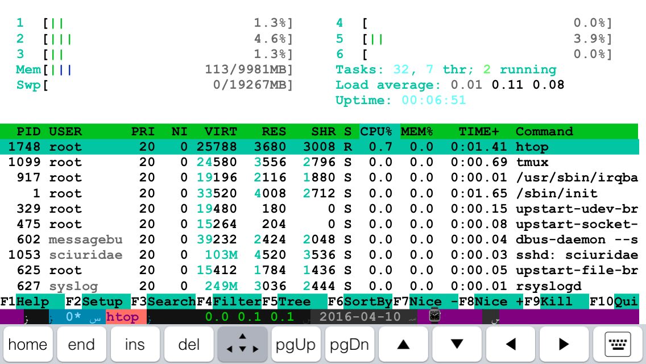Sort by the NI column header
This screenshot has height=364, width=646.
click(180, 131)
